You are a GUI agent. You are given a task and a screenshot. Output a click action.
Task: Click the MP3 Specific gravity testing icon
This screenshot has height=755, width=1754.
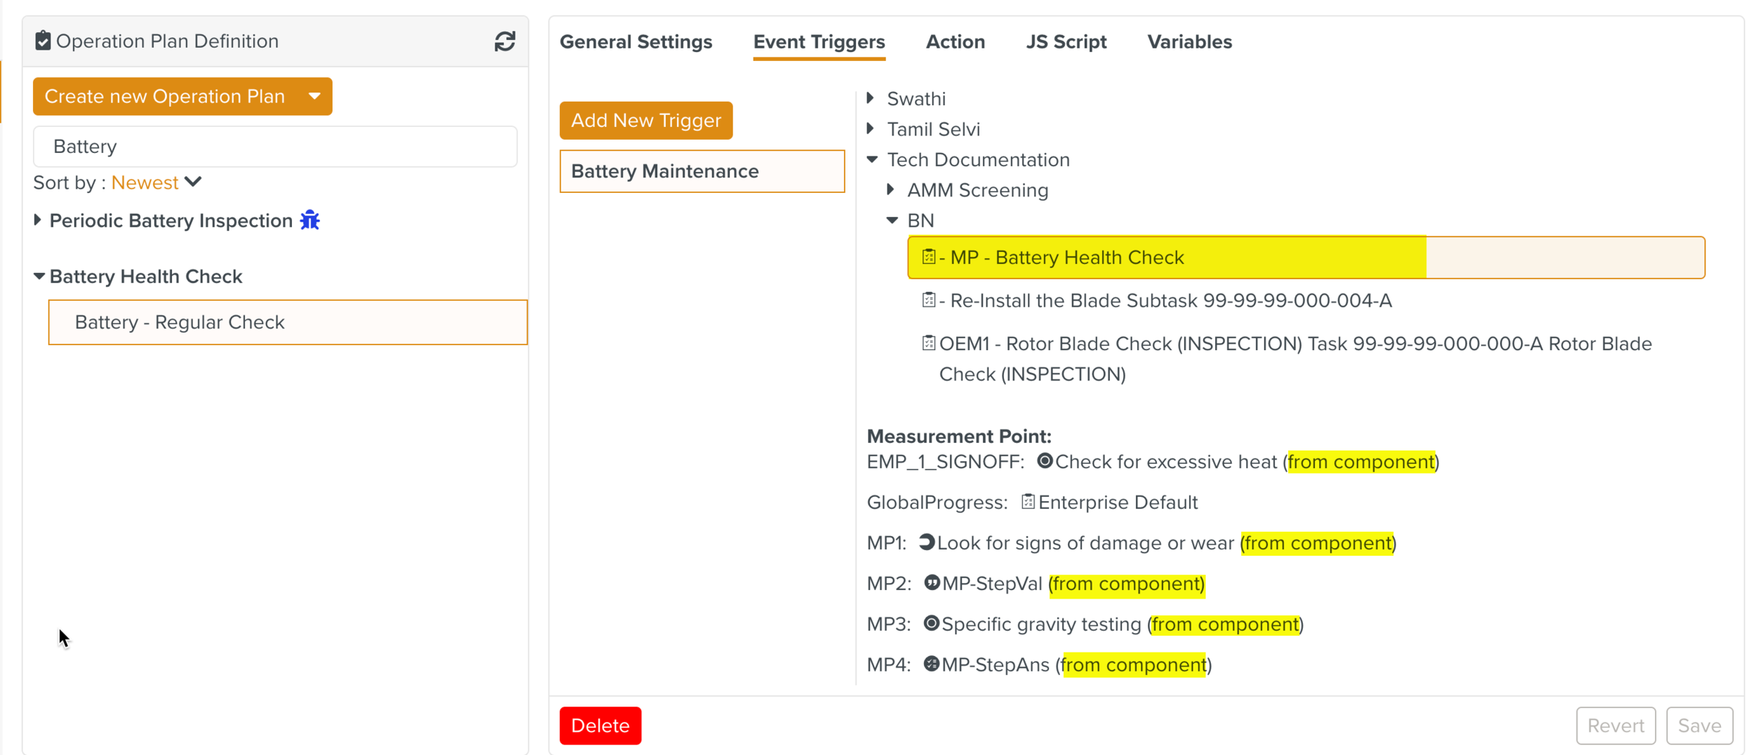click(x=931, y=624)
